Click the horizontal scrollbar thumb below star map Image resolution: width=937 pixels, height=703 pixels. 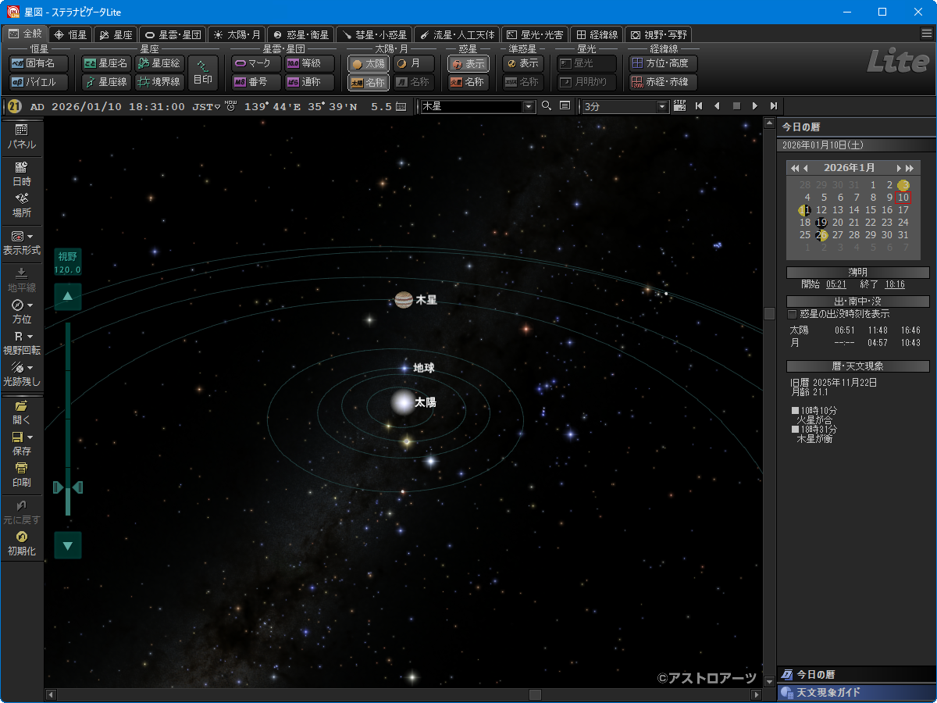[535, 694]
